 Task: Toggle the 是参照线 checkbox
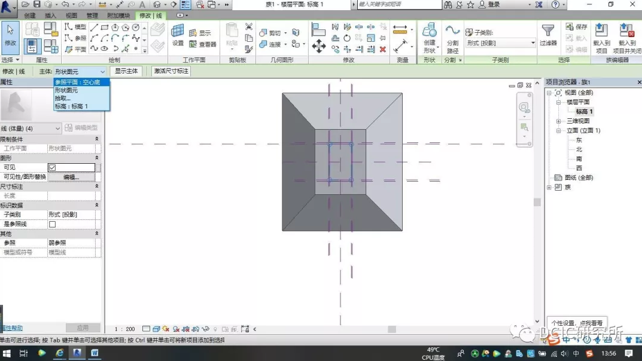[x=52, y=224]
